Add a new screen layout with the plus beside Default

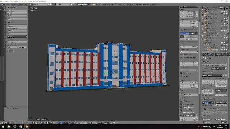tap(48, 5)
